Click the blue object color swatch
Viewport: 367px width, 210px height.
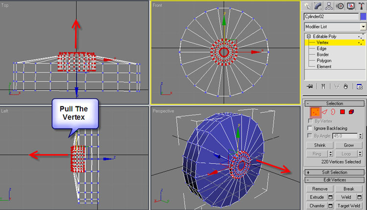tap(363, 17)
